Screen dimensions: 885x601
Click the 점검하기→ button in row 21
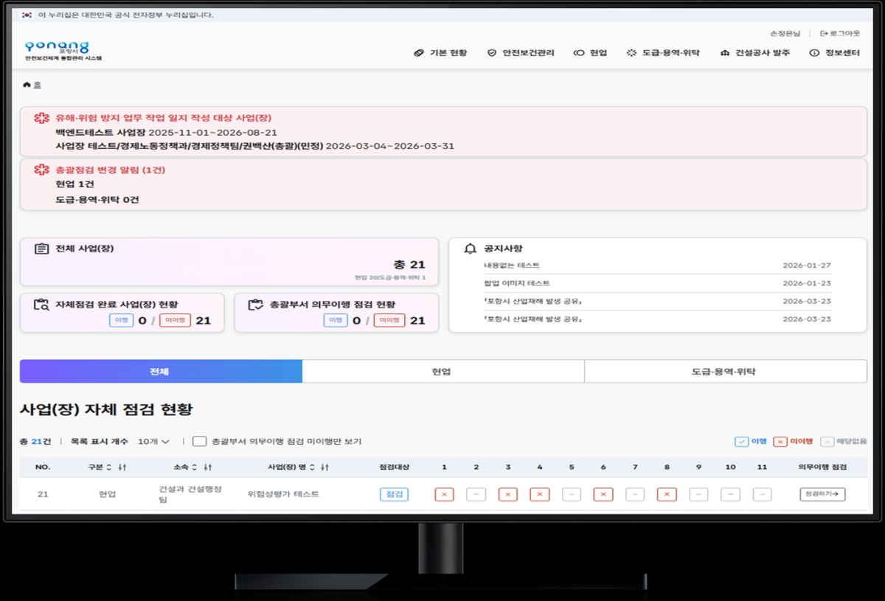coord(822,495)
